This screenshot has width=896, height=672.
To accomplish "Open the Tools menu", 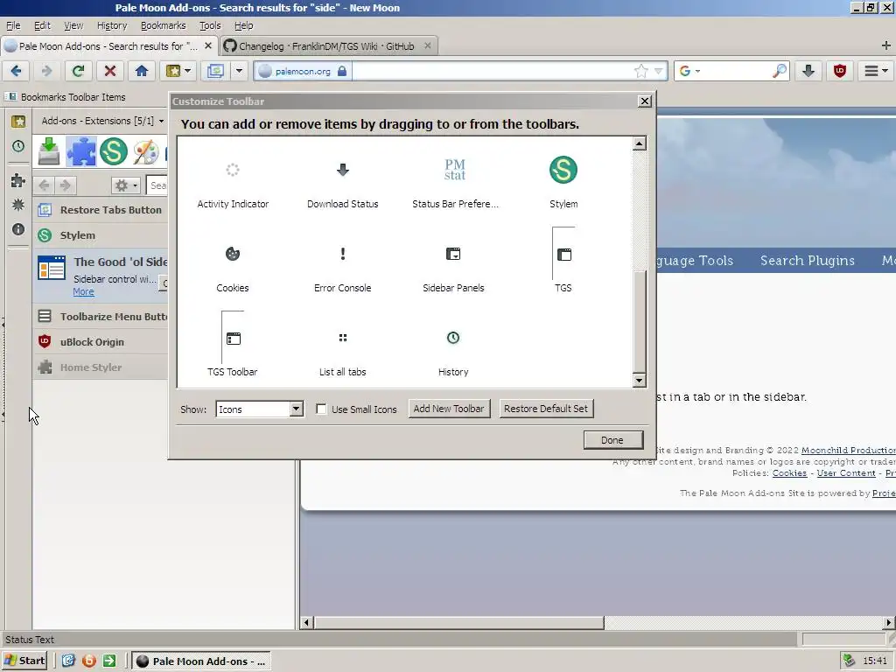I will 210,25.
